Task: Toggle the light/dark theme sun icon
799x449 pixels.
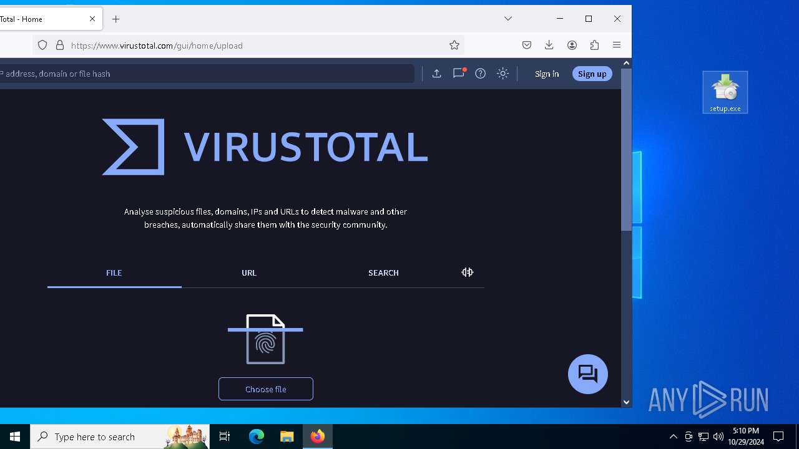Action: coord(502,74)
